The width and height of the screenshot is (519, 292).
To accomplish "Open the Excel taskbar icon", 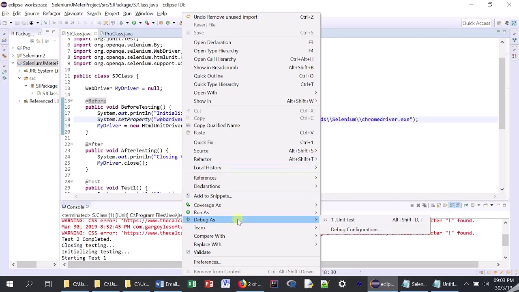I will pyautogui.click(x=192, y=284).
